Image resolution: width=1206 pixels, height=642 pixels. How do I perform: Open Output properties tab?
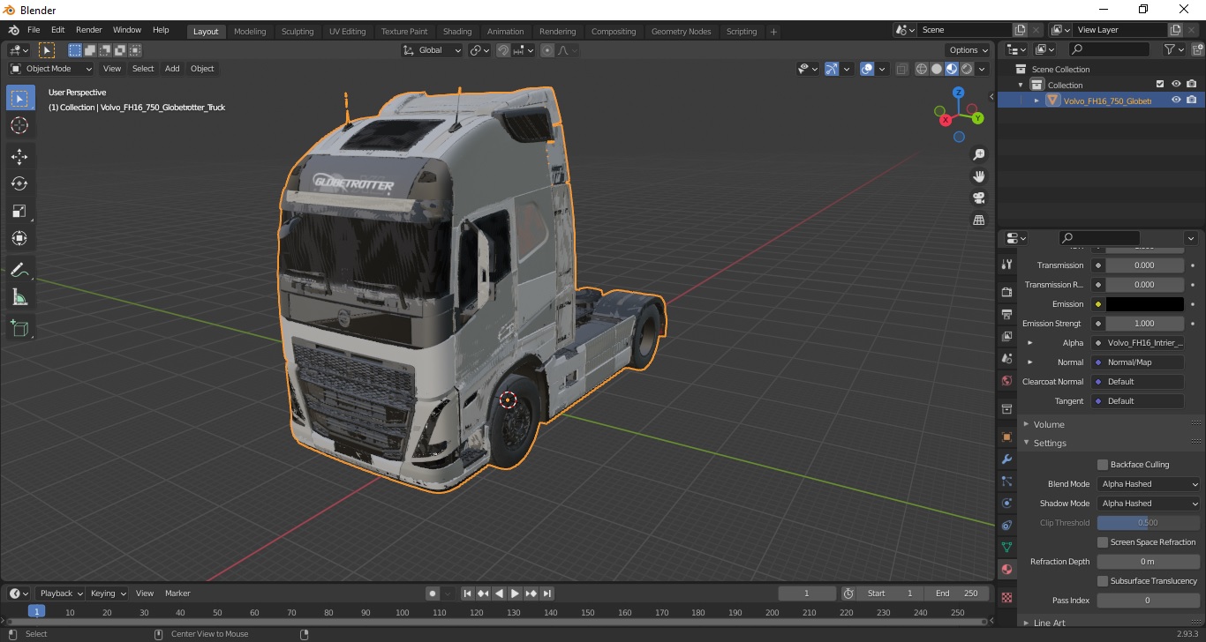tap(1006, 314)
